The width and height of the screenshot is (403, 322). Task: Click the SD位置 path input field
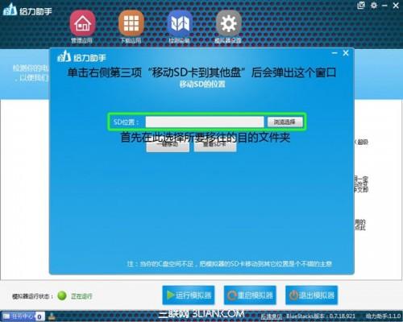tap(205, 122)
